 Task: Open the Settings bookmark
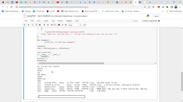(x=26, y=11)
